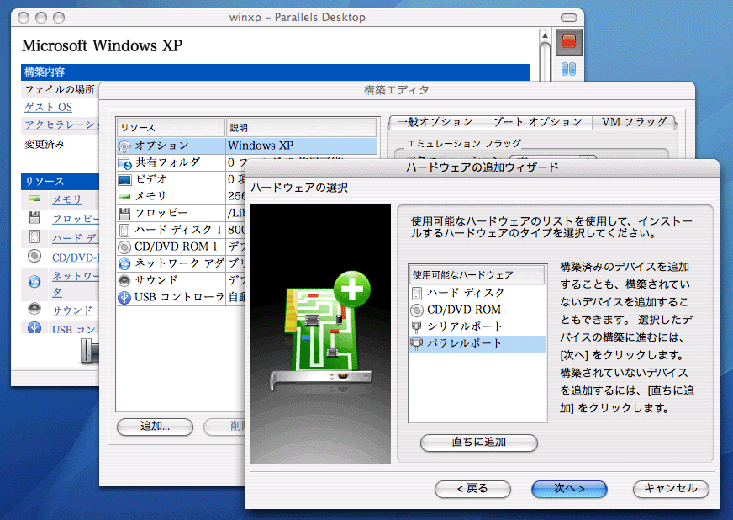Click floppy icon in main window resources

[x=34, y=217]
